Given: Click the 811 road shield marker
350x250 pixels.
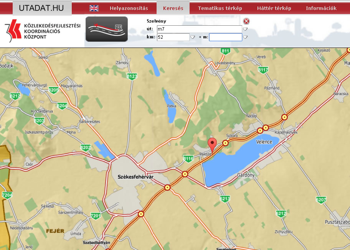Looking at the screenshot, I should (225, 51).
